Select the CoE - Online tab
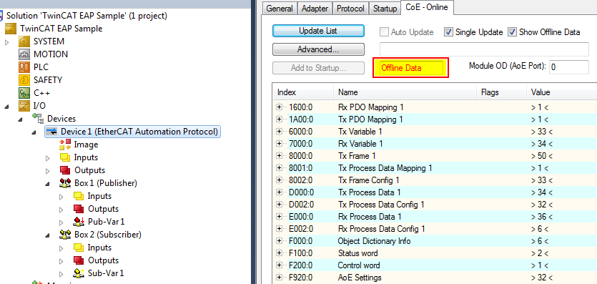 tap(426, 7)
